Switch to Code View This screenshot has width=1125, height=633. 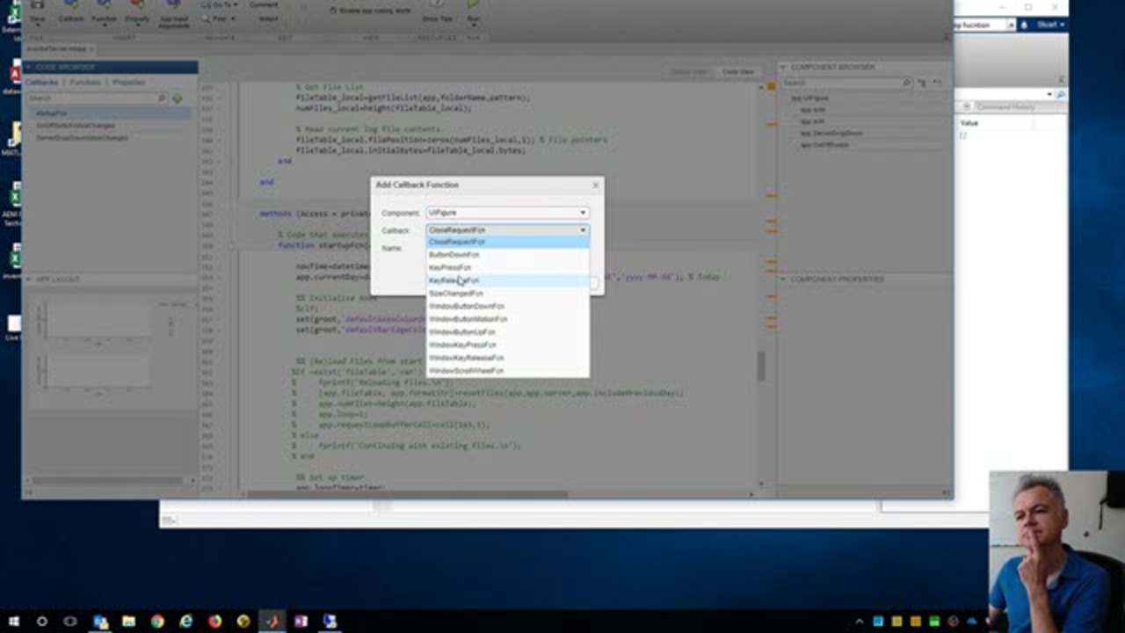(x=737, y=71)
